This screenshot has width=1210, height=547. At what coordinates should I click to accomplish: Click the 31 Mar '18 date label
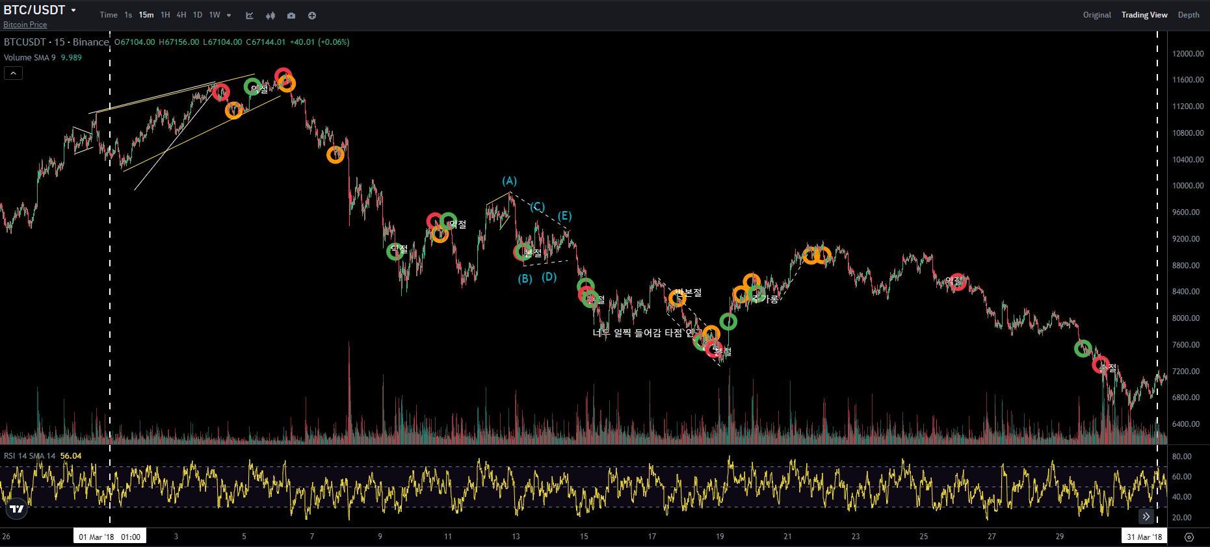[x=1144, y=537]
